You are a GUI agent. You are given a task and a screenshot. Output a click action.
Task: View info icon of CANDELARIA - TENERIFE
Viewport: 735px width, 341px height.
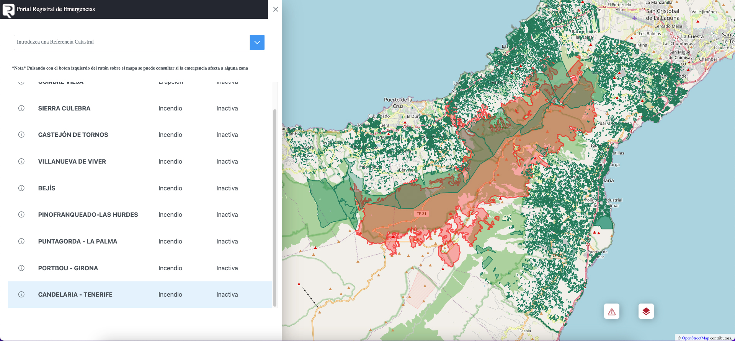click(x=21, y=294)
